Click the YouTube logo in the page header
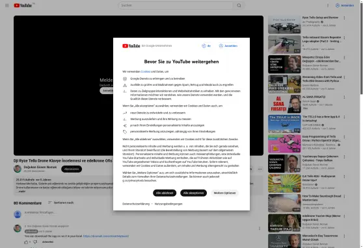This screenshot has height=248, width=363. click(x=23, y=5)
